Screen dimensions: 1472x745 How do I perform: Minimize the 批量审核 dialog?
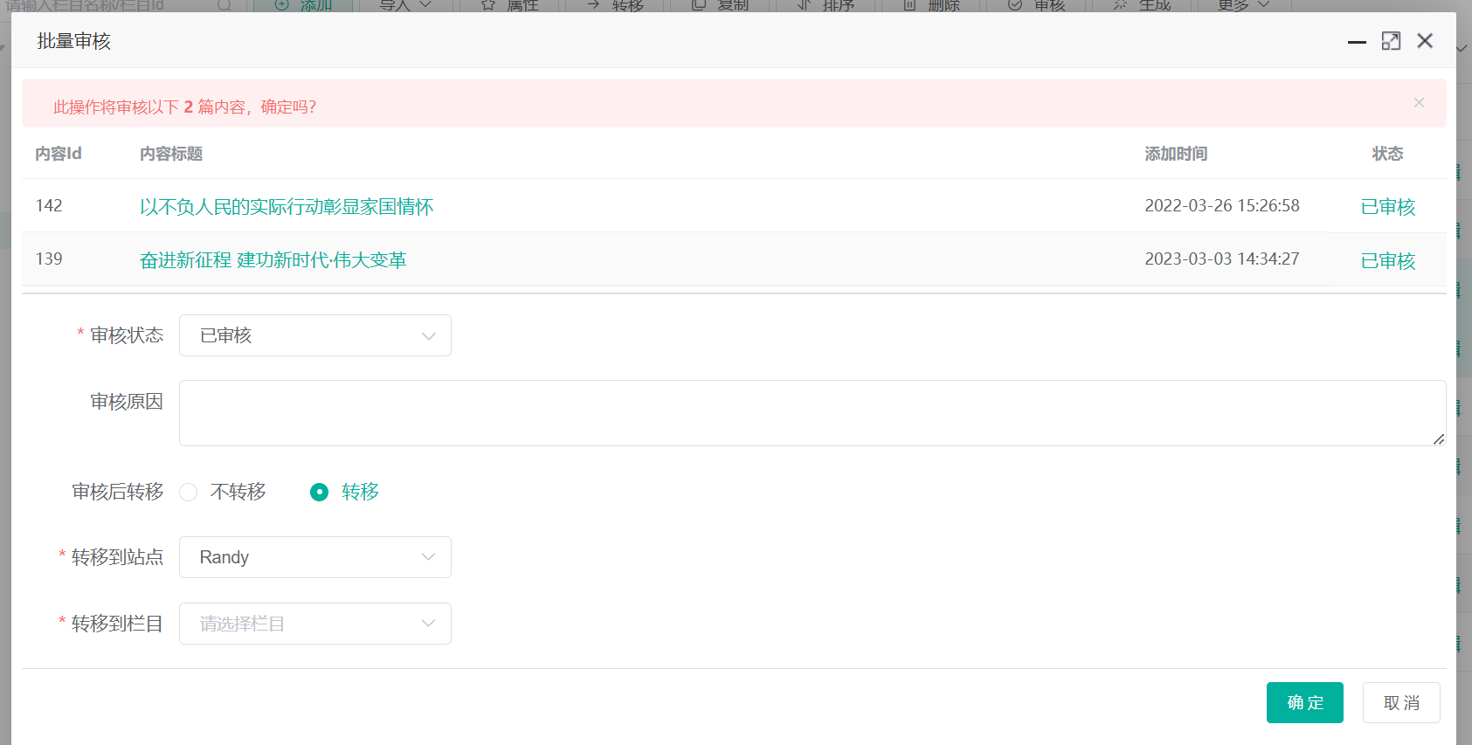pos(1356,42)
